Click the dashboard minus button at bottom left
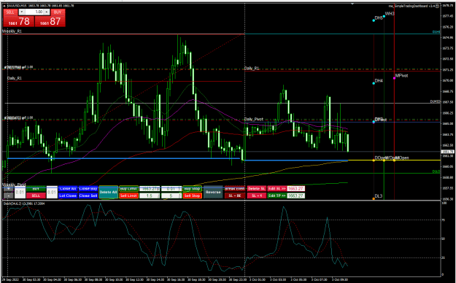 (9, 195)
